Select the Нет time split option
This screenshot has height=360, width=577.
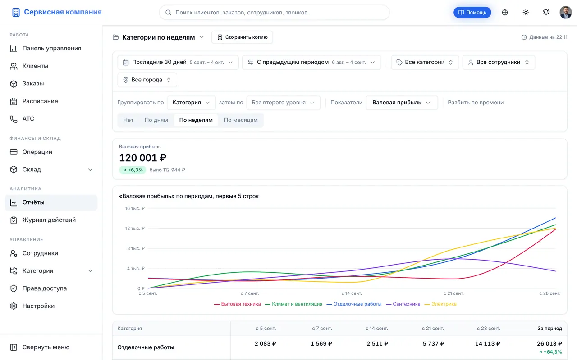point(128,120)
